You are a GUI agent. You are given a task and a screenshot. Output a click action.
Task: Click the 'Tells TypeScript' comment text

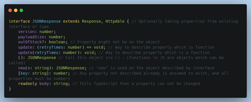click(98, 84)
